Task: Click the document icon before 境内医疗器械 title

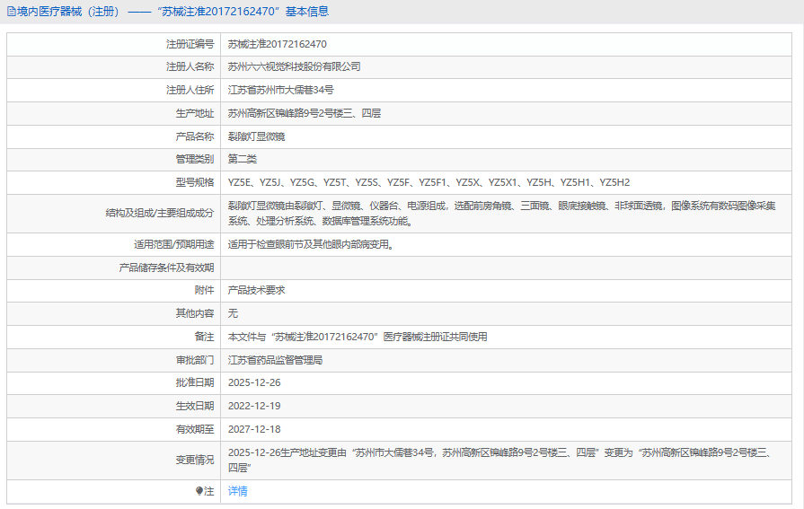Action: click(12, 12)
